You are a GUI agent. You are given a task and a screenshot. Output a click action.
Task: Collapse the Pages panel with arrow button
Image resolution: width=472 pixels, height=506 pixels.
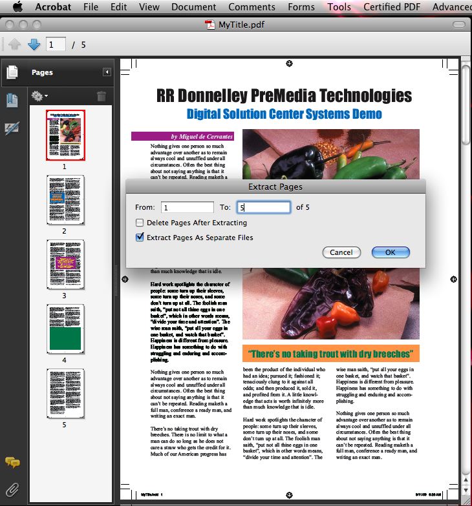tap(107, 72)
